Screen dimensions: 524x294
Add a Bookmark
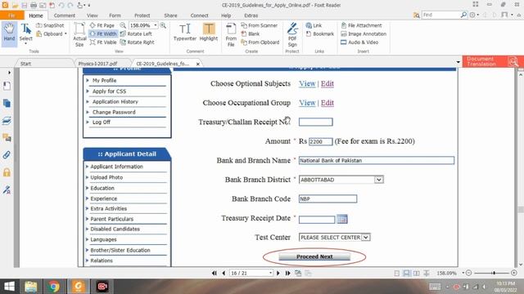tap(320, 33)
